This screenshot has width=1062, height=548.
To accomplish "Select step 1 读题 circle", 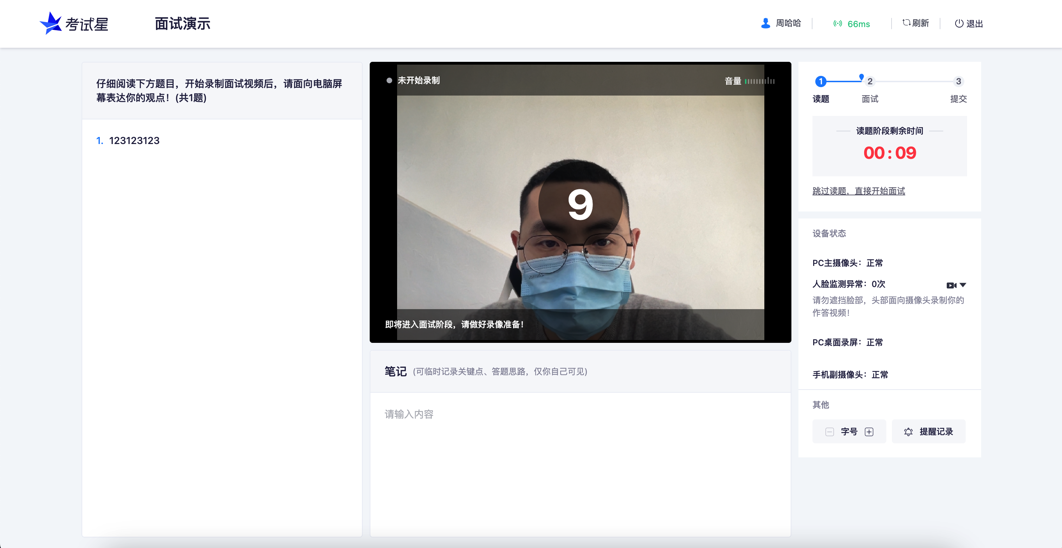I will (821, 81).
